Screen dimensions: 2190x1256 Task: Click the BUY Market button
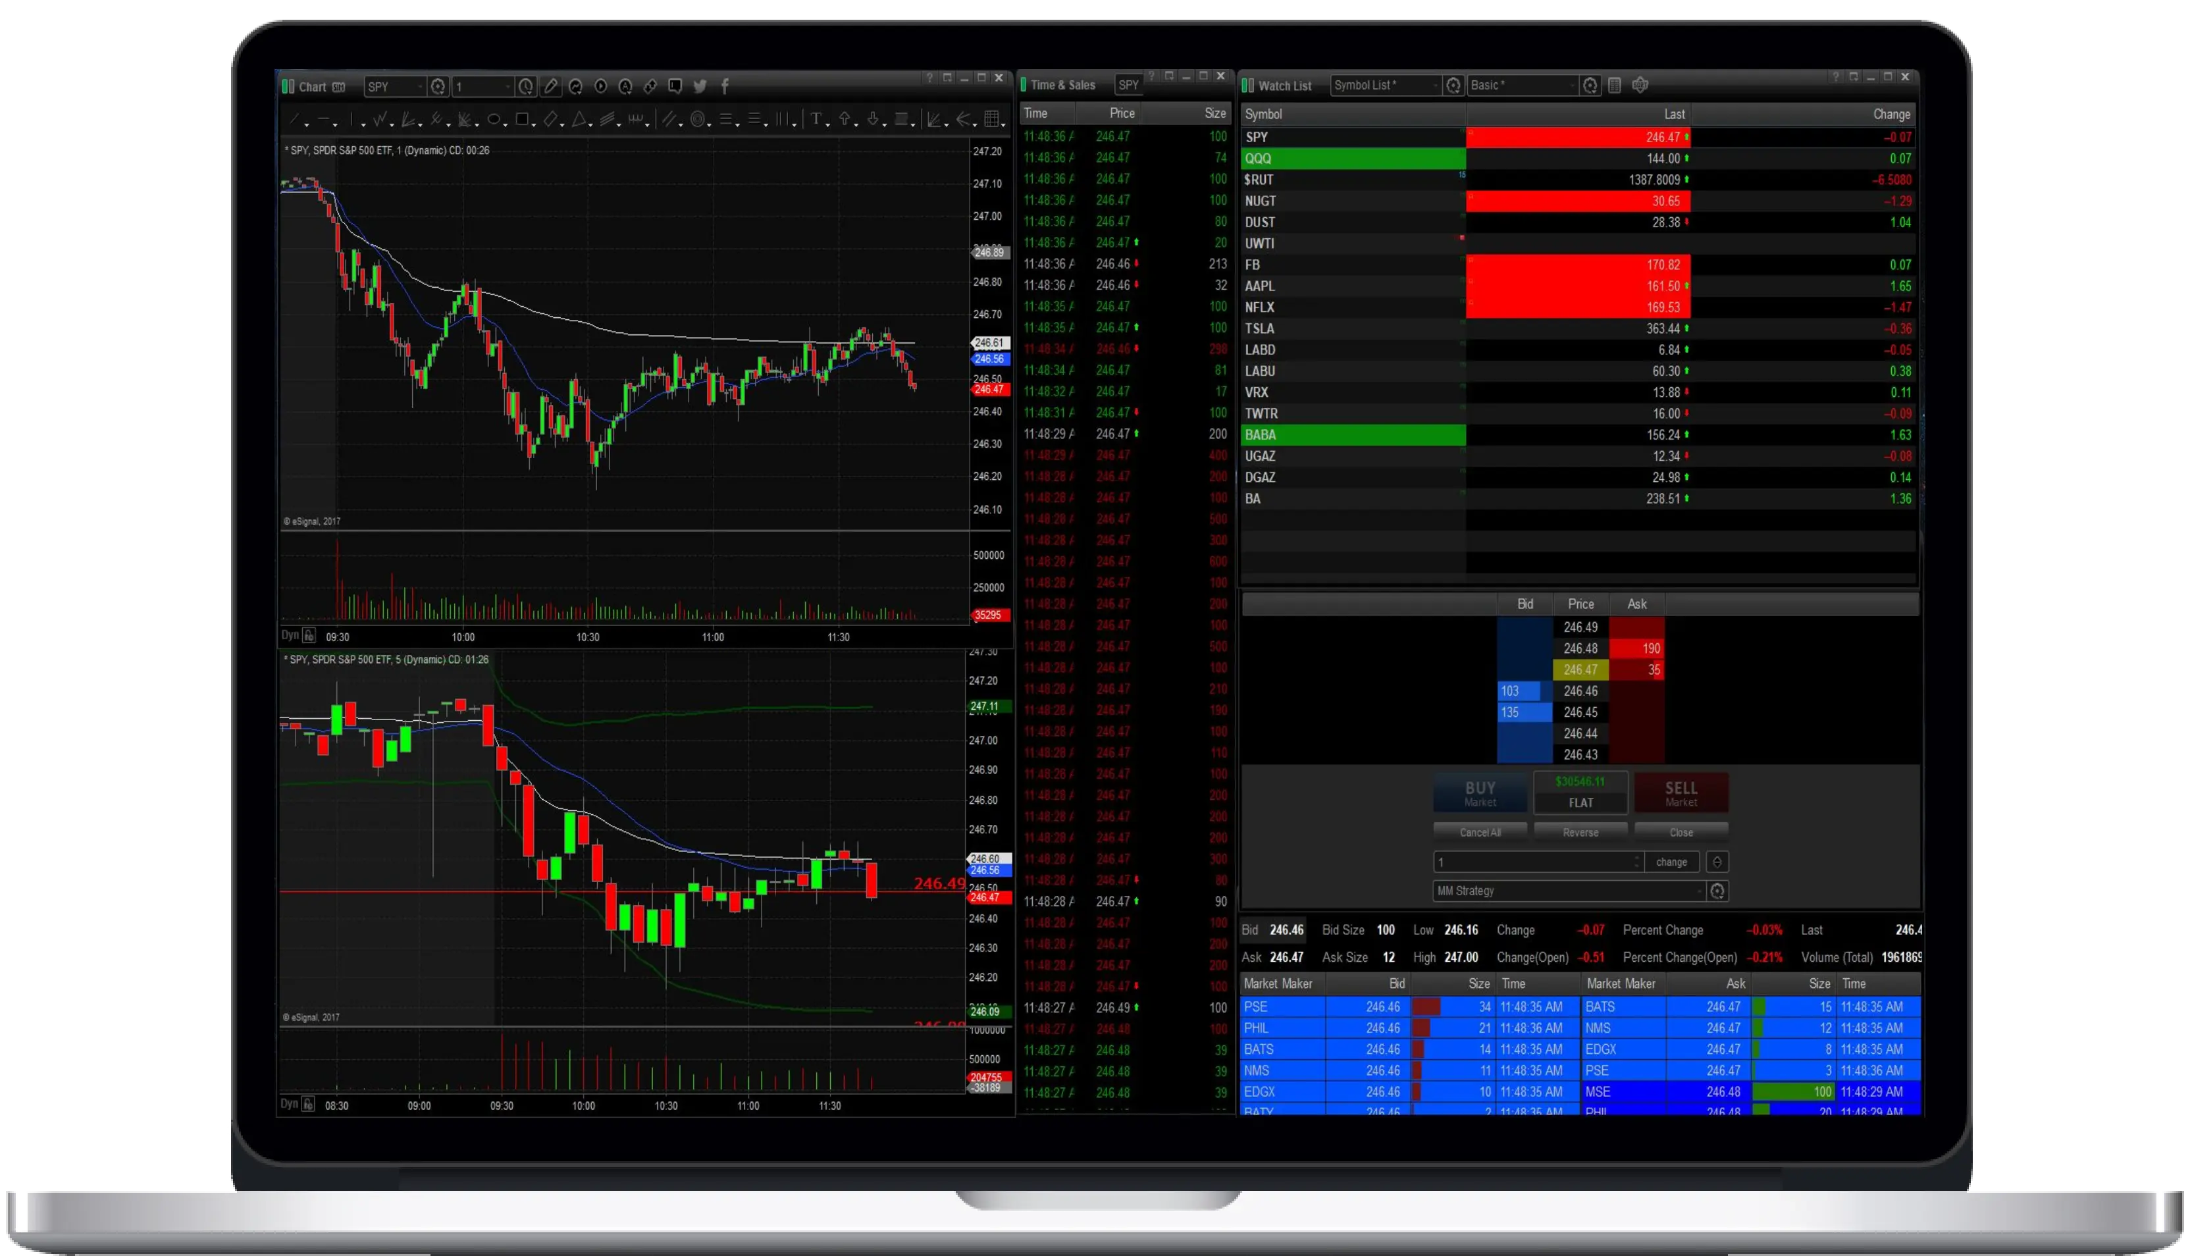point(1480,793)
